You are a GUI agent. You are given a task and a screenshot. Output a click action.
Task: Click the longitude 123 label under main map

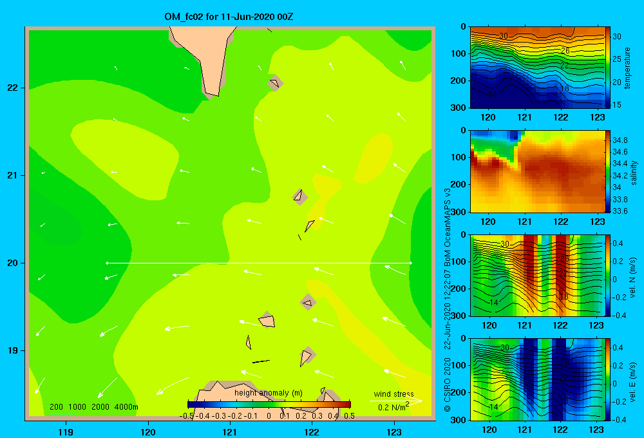(x=394, y=432)
